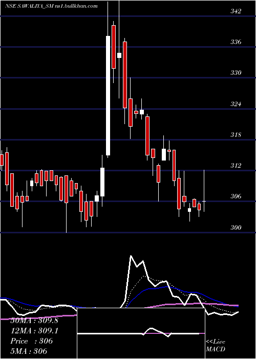Click the 336 price axis label
Image resolution: width=256 pixels, height=359 pixels.
coord(236,42)
